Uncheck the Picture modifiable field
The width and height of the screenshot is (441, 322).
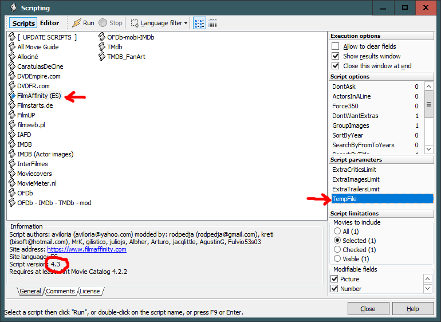334,279
